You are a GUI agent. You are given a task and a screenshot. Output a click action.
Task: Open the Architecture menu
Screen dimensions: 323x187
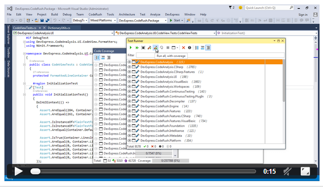[127, 14]
